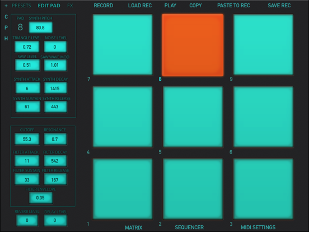Tap pad 2
This screenshot has height=232, width=309.
click(193, 189)
